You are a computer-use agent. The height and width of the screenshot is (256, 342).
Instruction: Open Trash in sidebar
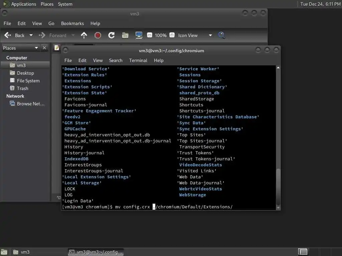coord(25,88)
